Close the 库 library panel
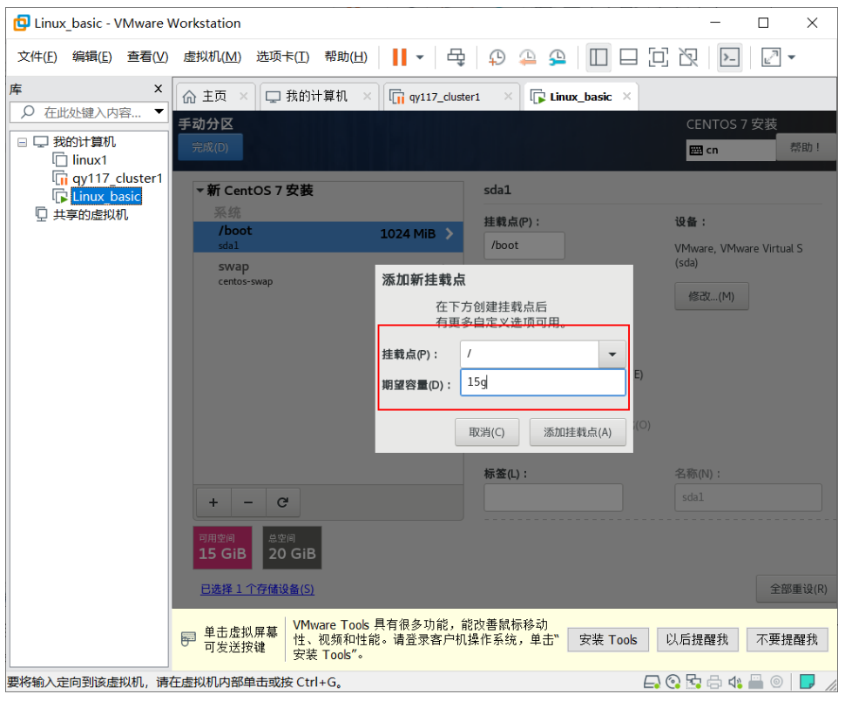Image resolution: width=845 pixels, height=701 pixels. pos(158,88)
